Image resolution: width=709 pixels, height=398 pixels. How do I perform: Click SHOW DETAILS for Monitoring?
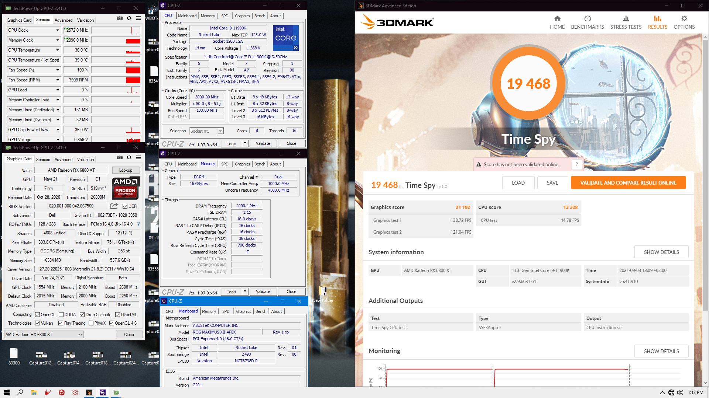(661, 351)
